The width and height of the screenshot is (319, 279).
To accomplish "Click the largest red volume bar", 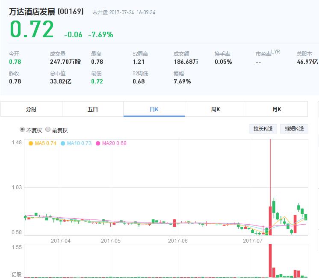I will (x=270, y=261).
